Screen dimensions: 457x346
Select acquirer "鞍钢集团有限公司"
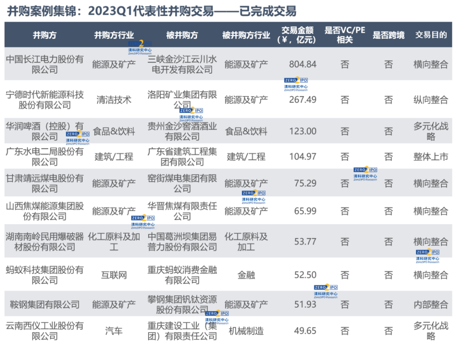(44, 305)
